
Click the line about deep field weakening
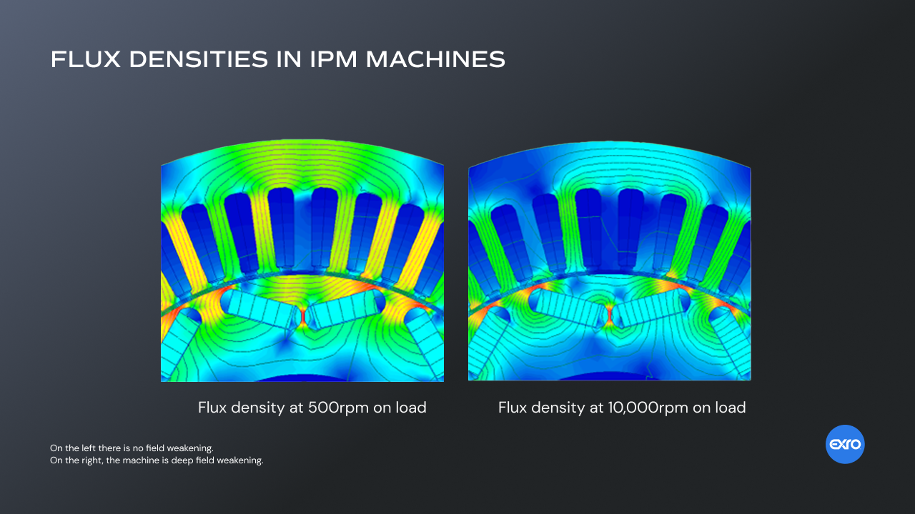click(x=157, y=460)
